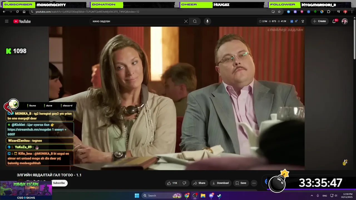Open the Extensions puzzle piece menu
356x200 pixels.
328,12
